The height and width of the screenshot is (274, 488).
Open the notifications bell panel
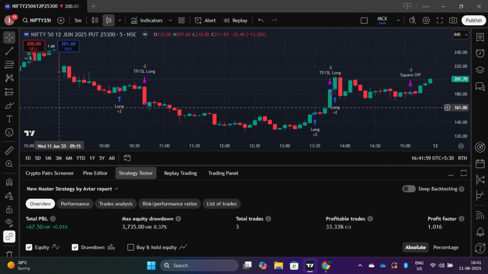480,232
